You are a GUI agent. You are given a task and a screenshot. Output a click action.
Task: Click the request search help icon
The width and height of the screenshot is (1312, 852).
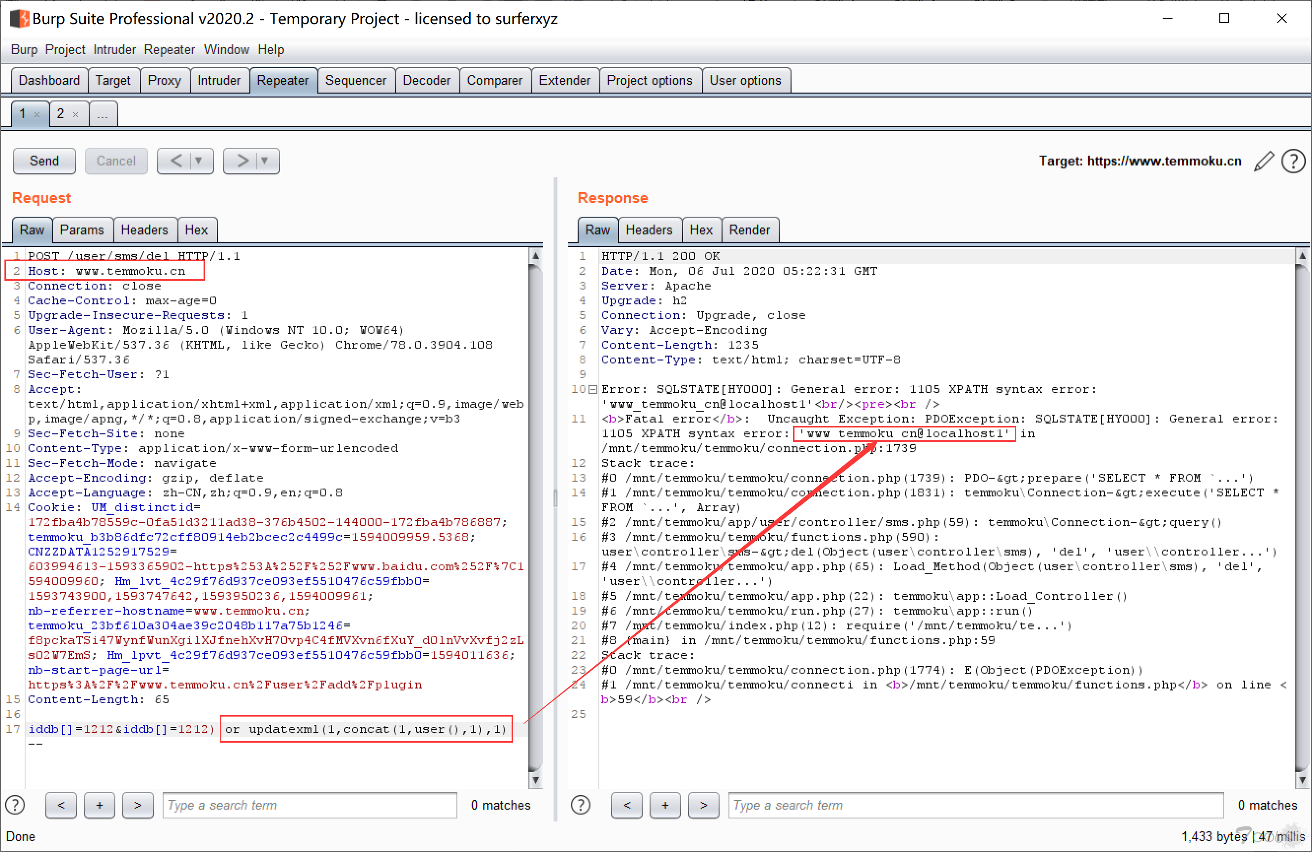tap(15, 805)
